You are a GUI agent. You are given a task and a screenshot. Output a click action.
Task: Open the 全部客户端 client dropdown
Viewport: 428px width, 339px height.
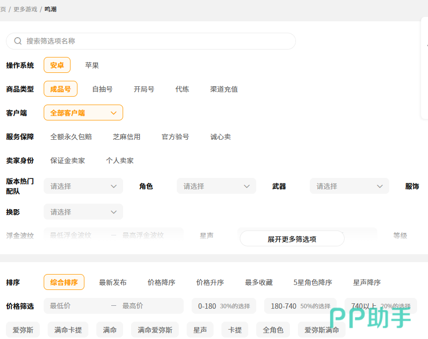(83, 113)
